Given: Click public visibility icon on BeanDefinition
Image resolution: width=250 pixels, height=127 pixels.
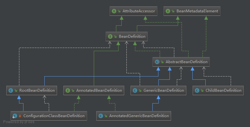Looking at the screenshot, I should click(x=115, y=37).
